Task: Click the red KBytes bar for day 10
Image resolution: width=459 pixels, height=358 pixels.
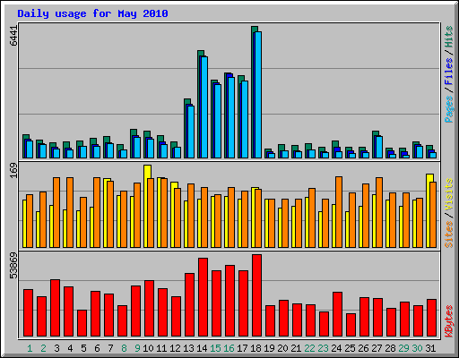Action: click(x=149, y=309)
